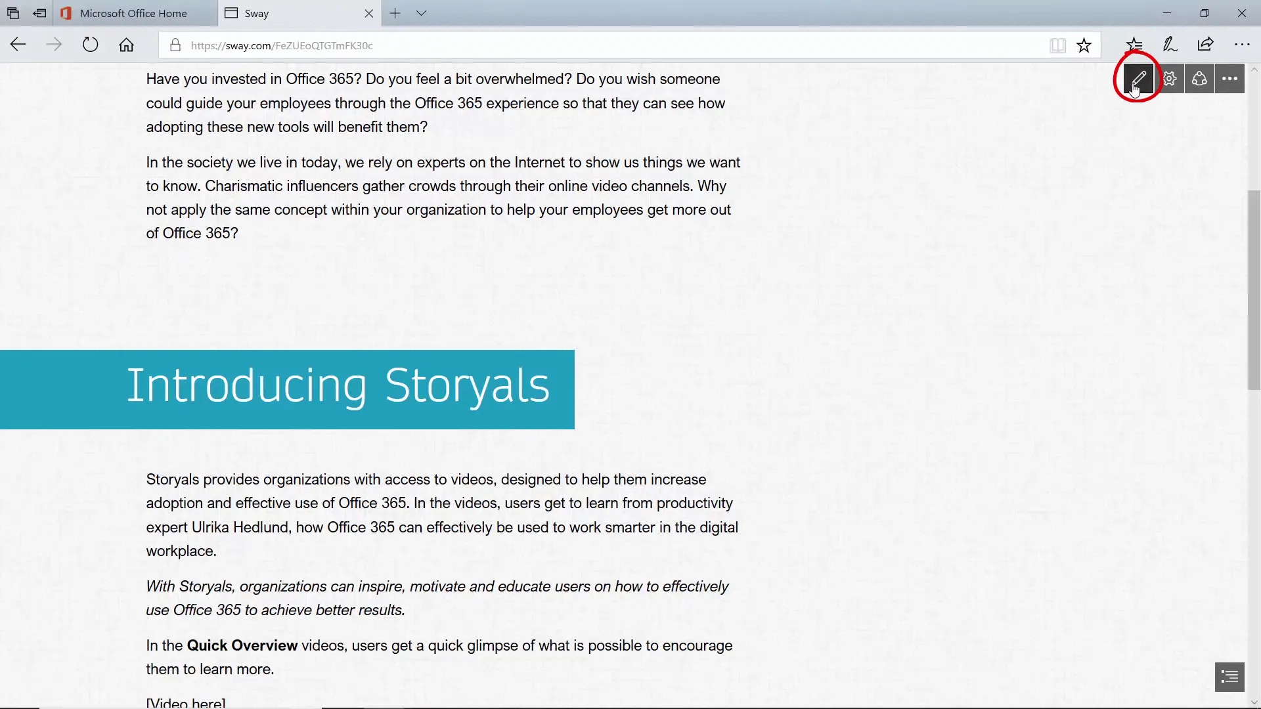Toggle reading view icon in address bar

pyautogui.click(x=1057, y=45)
